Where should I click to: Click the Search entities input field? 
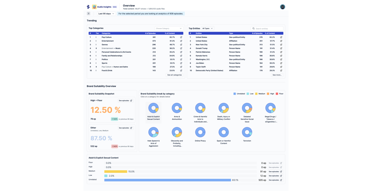click(x=267, y=28)
